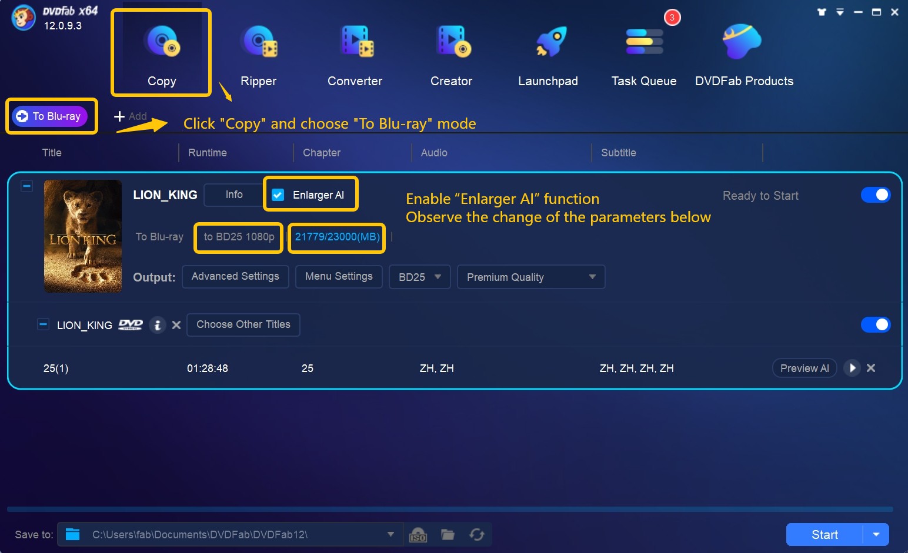Select ISO image output icon

coord(418,535)
